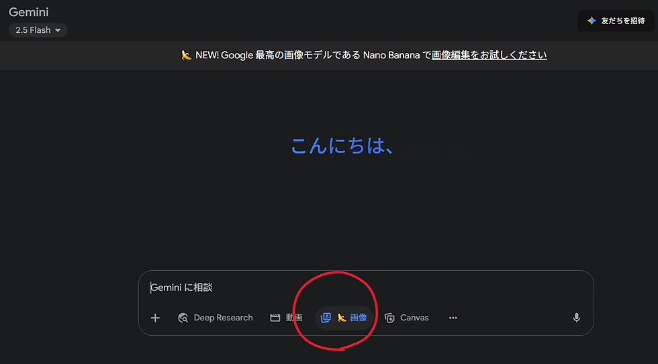Viewport: 658px width, 364px height.
Task: Select the 動画 video tool
Action: click(286, 318)
